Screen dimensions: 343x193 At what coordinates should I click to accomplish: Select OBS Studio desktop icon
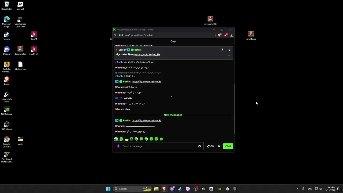click(7, 126)
